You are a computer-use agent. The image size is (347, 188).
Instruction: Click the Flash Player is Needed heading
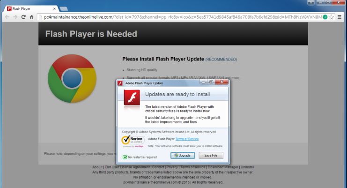91,34
